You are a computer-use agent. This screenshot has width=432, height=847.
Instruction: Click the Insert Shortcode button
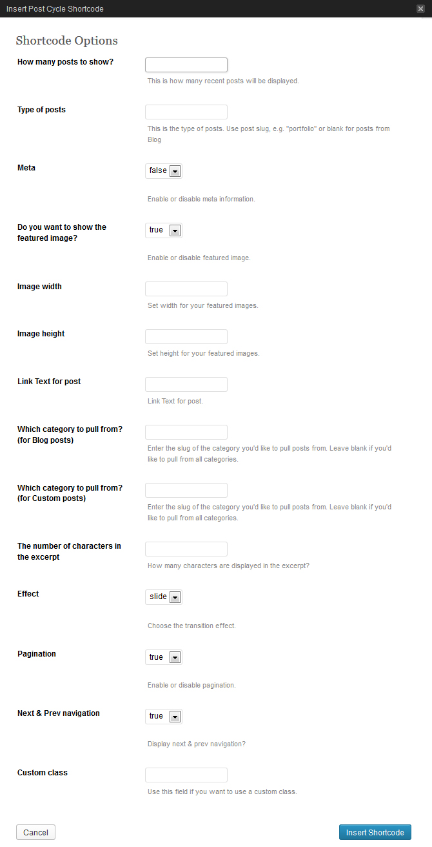coord(375,832)
